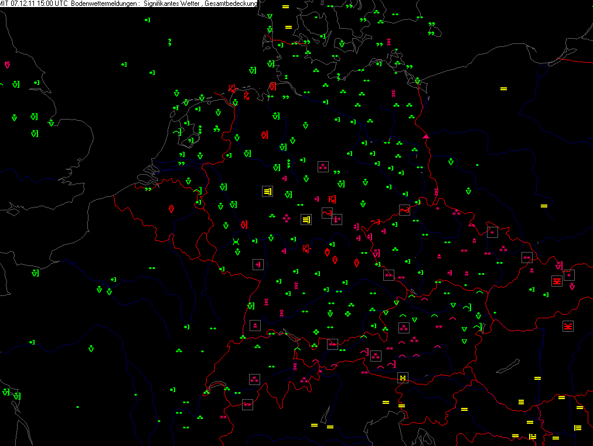Select the yellow fog symbol at the very top edge
The height and width of the screenshot is (446, 593).
(285, 6)
